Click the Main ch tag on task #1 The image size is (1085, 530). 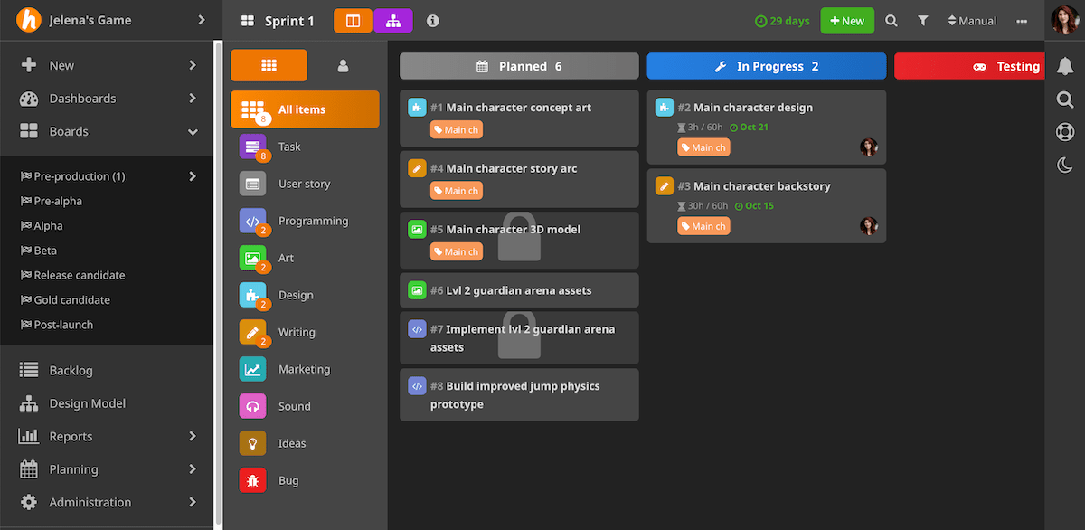(x=456, y=128)
